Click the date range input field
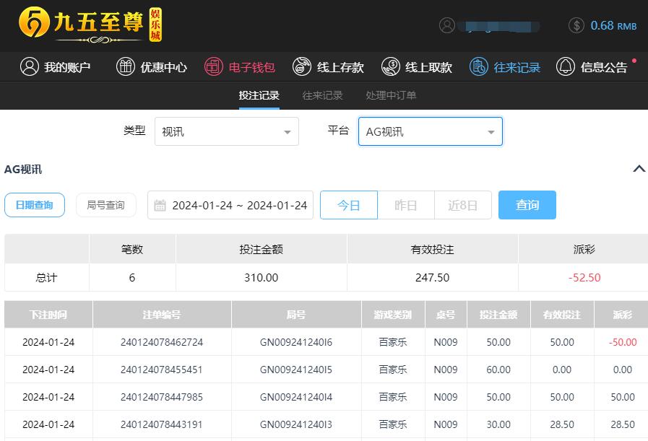Image resolution: width=648 pixels, height=441 pixels. tap(230, 205)
